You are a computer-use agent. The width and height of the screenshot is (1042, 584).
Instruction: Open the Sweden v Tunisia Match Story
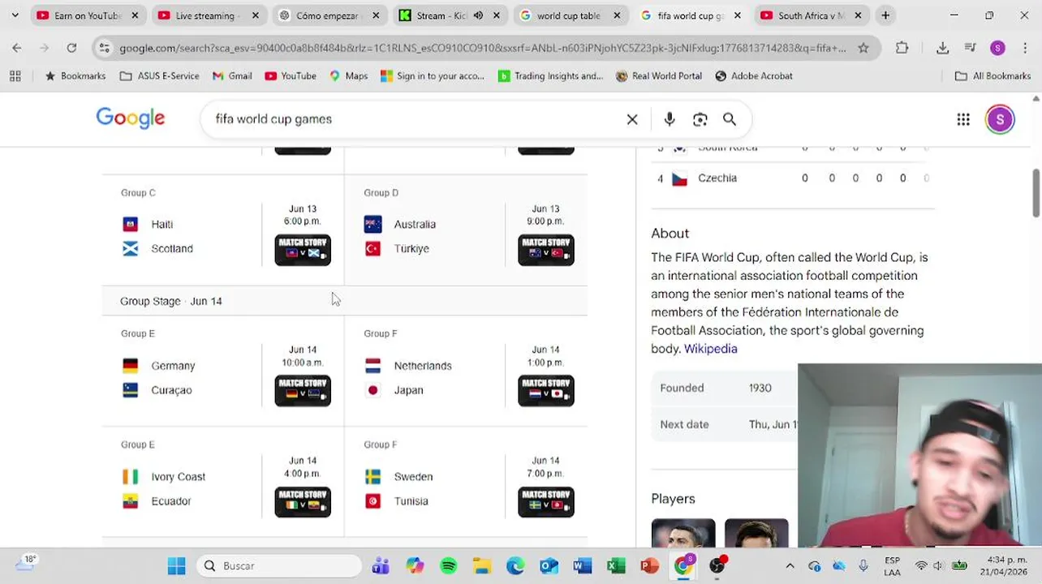[x=546, y=502]
